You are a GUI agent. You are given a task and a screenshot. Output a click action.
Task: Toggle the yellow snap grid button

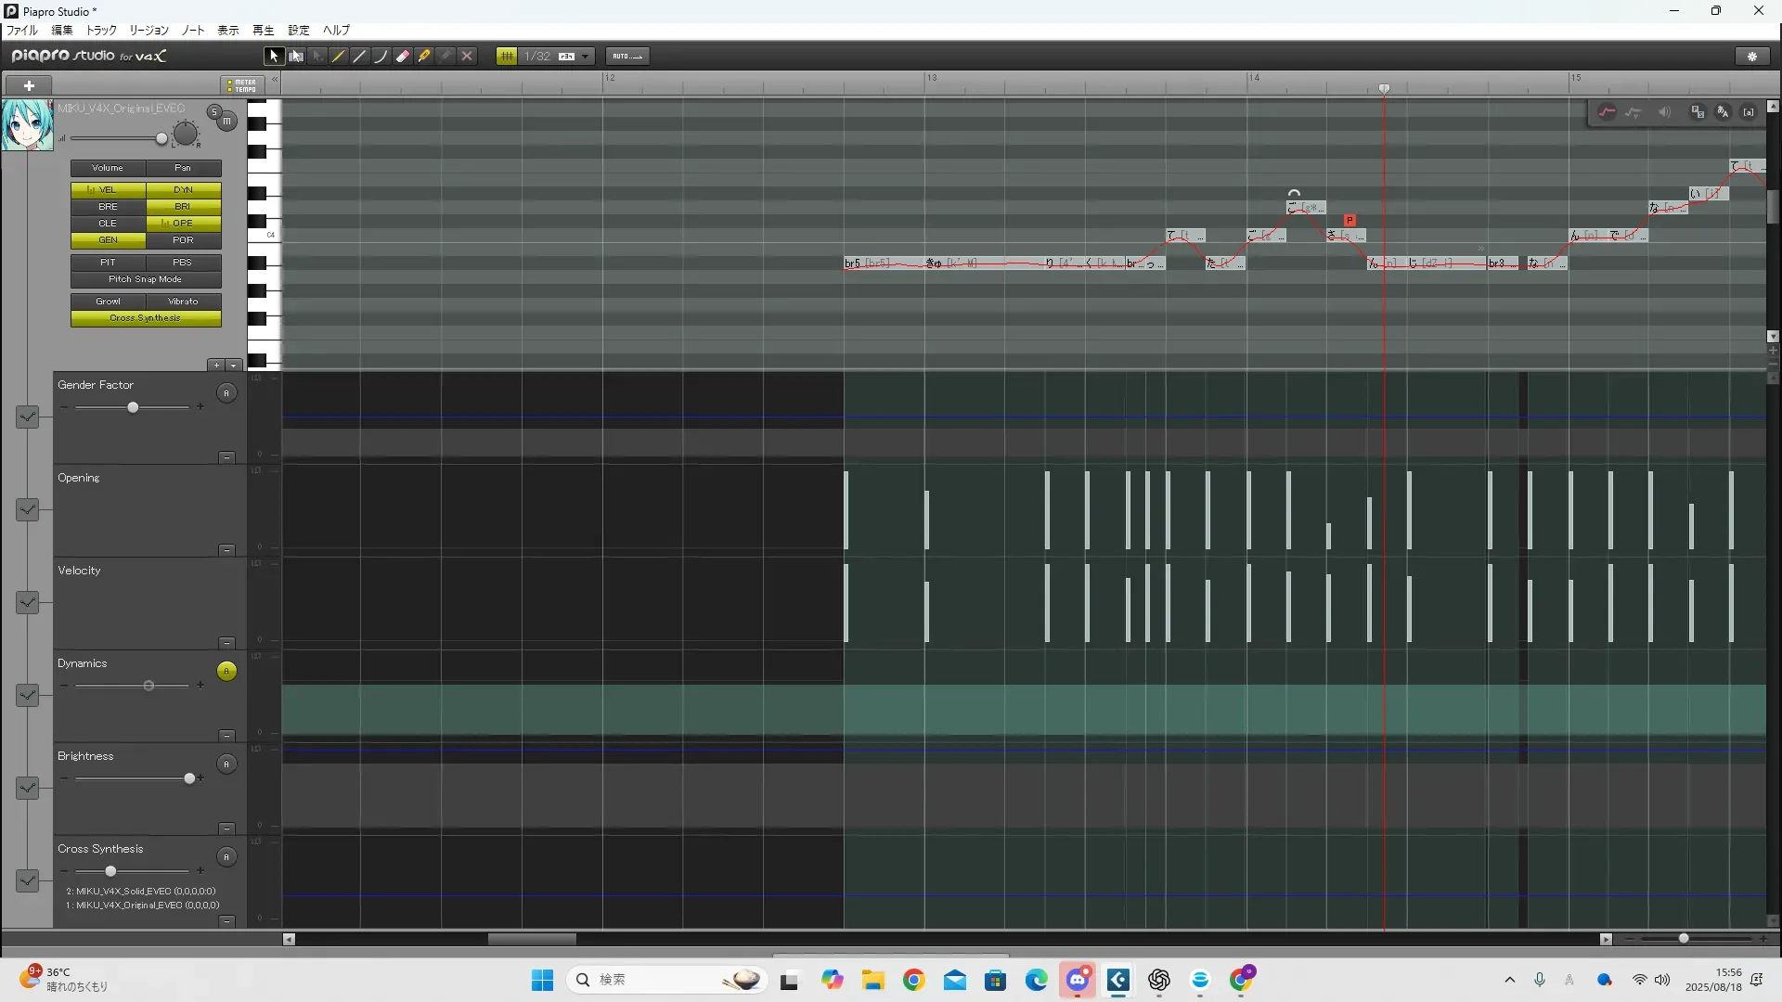point(507,57)
